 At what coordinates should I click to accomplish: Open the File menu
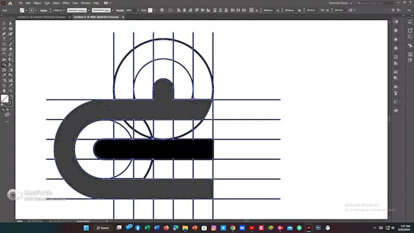[x=21, y=3]
